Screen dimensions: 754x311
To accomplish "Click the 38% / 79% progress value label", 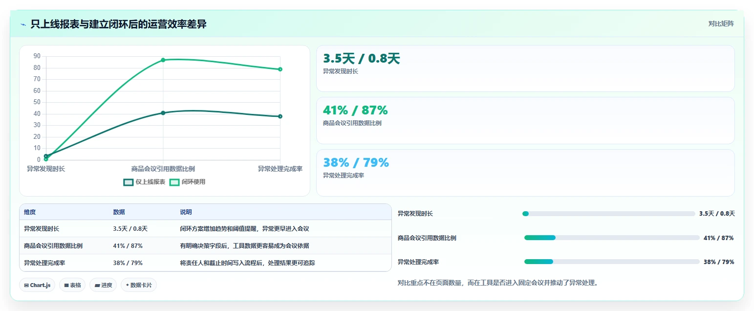I will (x=719, y=262).
